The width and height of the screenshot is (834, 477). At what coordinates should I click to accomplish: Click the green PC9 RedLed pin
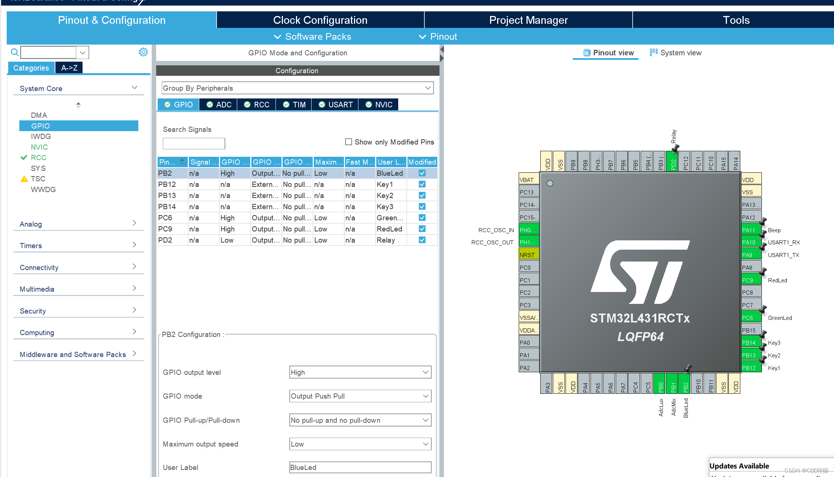[x=751, y=280]
